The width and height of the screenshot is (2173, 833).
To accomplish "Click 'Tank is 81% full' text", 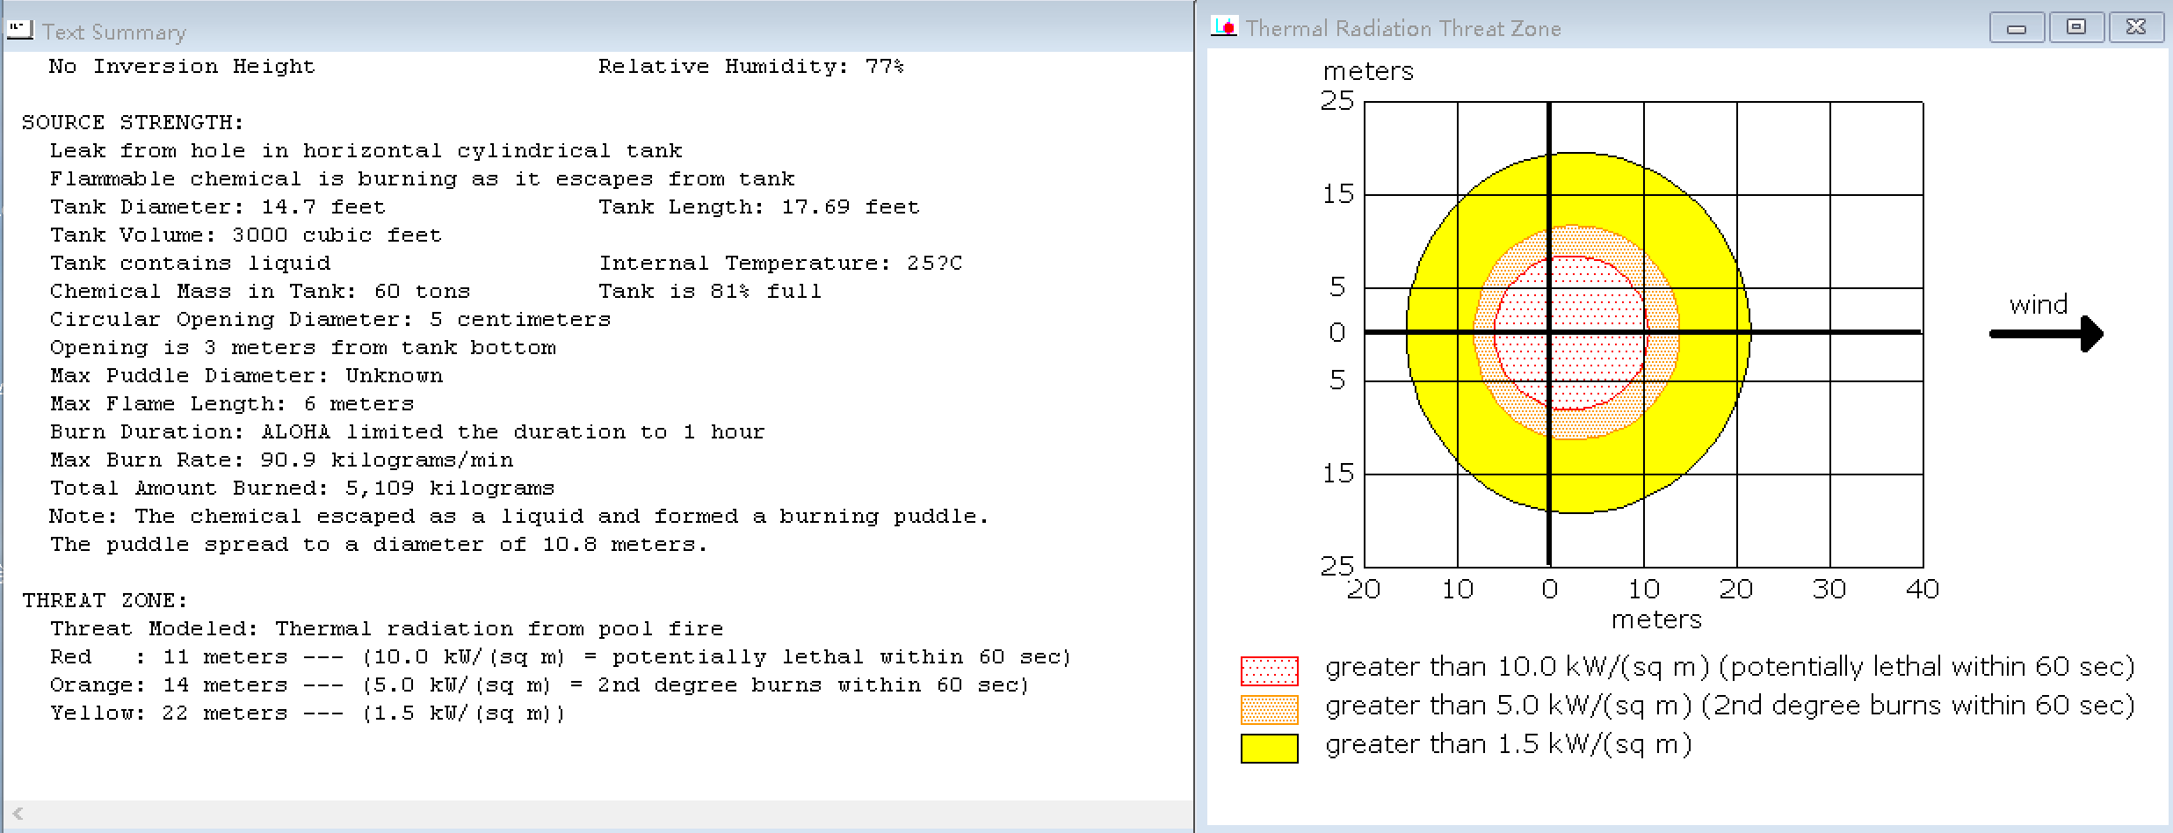I will [x=710, y=291].
